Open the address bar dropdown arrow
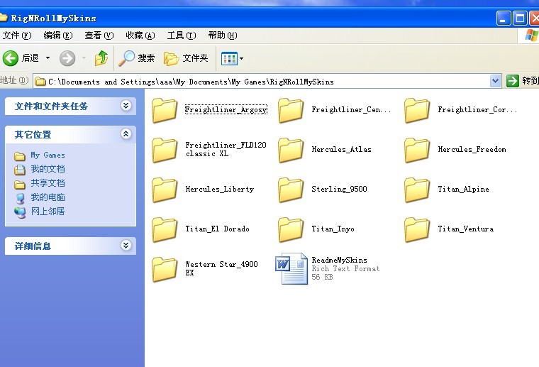The width and height of the screenshot is (539, 367). click(495, 82)
